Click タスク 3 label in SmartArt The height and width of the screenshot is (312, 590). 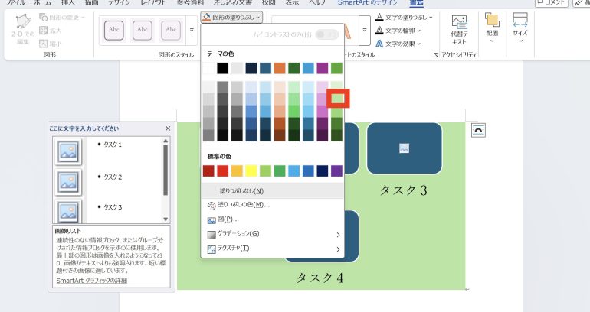click(404, 190)
